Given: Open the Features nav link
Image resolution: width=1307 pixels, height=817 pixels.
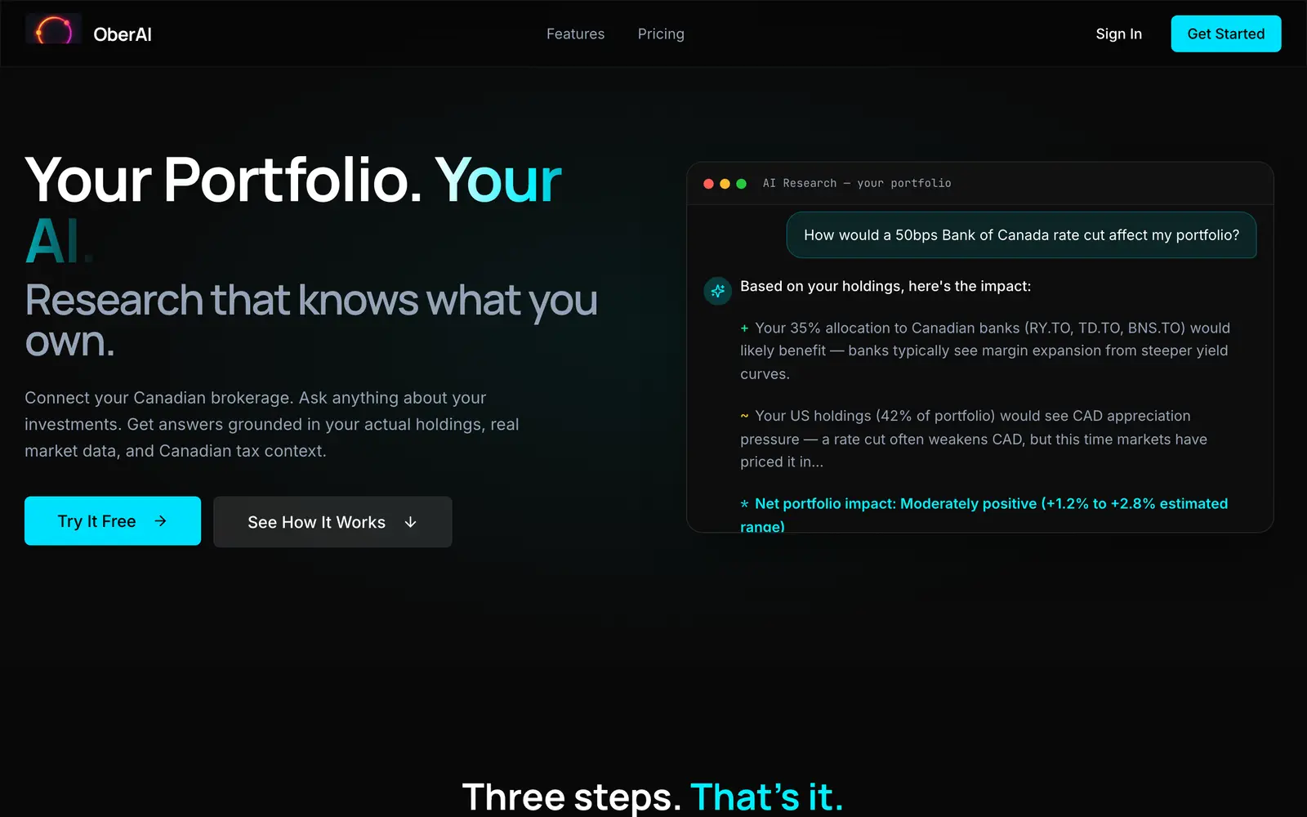Looking at the screenshot, I should [x=576, y=33].
